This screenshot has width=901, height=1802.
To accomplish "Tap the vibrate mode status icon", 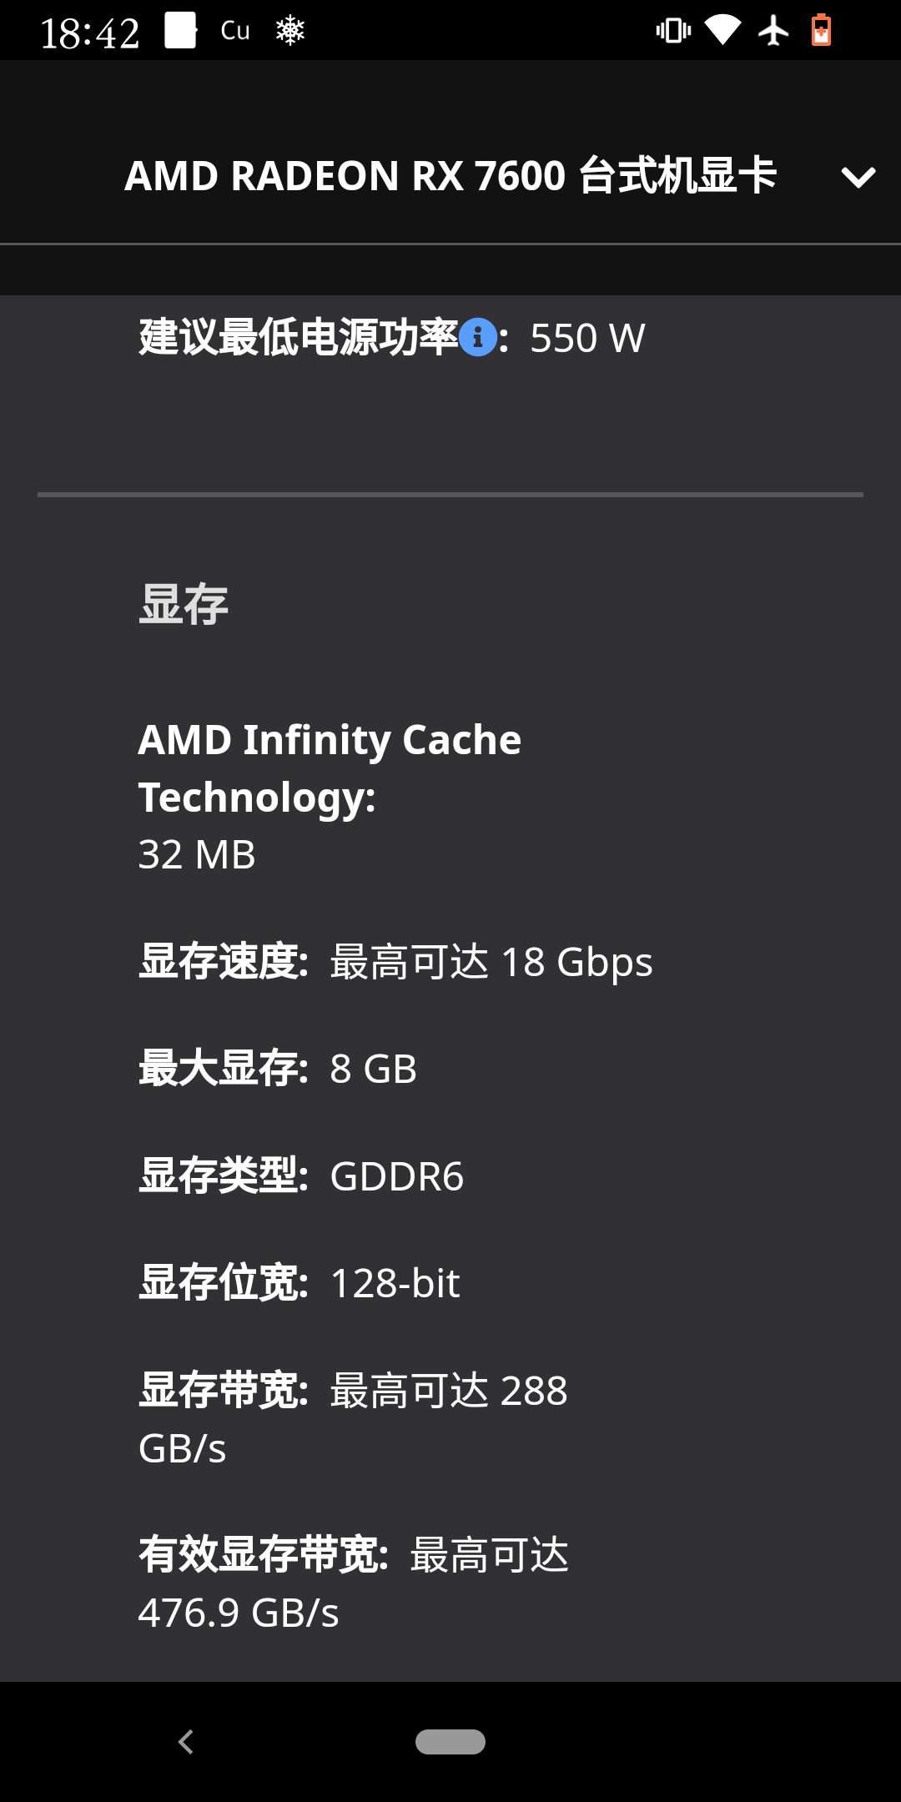I will (x=673, y=31).
